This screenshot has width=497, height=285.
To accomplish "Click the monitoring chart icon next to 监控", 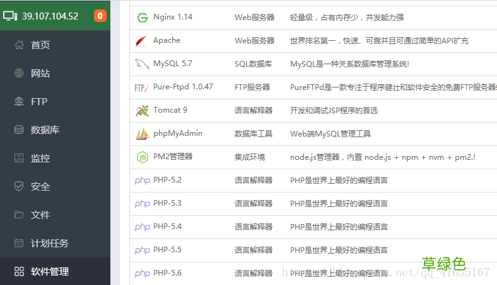I will [x=19, y=158].
